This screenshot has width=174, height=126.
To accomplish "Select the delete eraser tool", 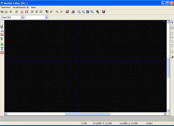I will (172, 57).
